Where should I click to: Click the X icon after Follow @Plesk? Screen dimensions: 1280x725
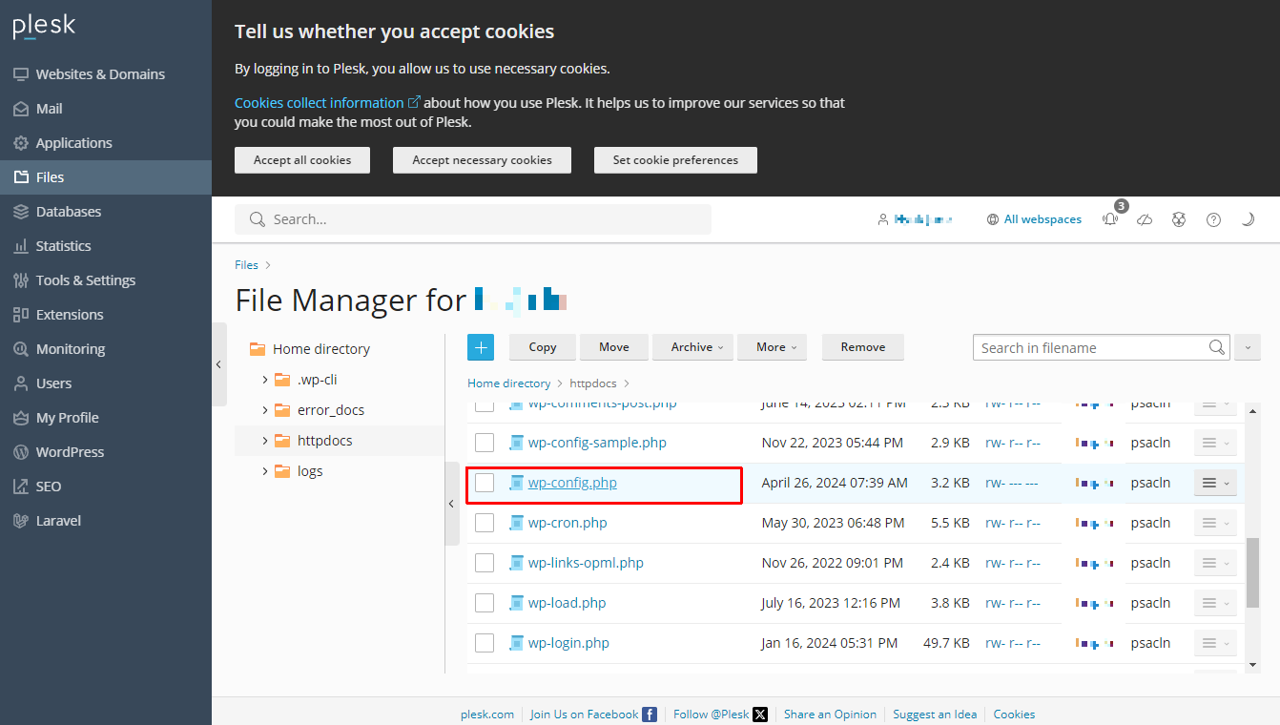(x=760, y=714)
